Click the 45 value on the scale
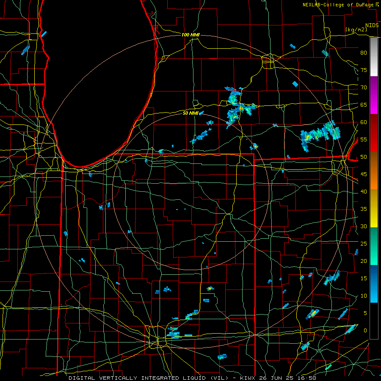Image resolution: width=381 pixels, height=381 pixels. [x=364, y=174]
